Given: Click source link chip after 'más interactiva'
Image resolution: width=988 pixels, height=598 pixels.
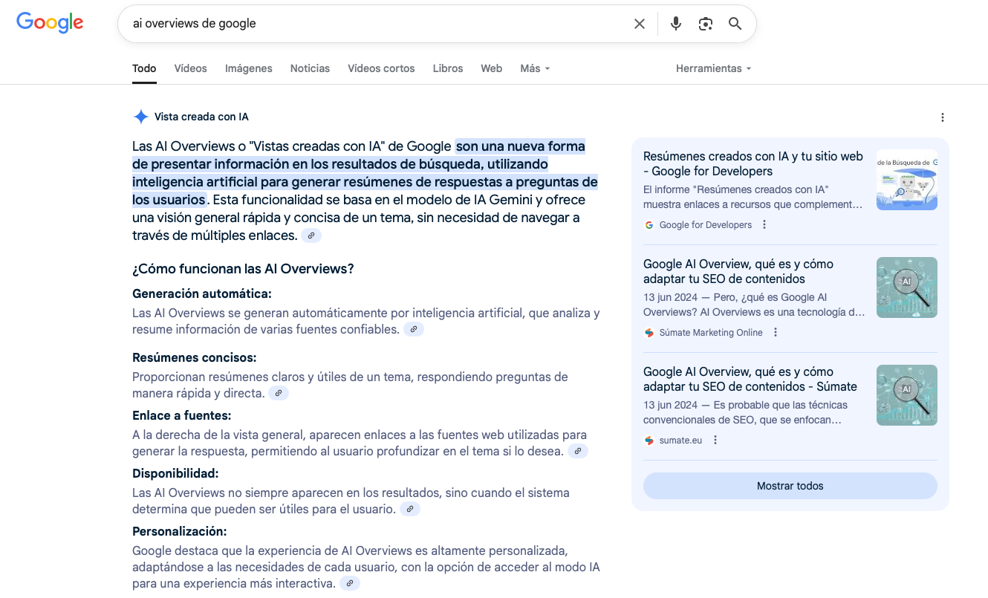Looking at the screenshot, I should click(350, 583).
